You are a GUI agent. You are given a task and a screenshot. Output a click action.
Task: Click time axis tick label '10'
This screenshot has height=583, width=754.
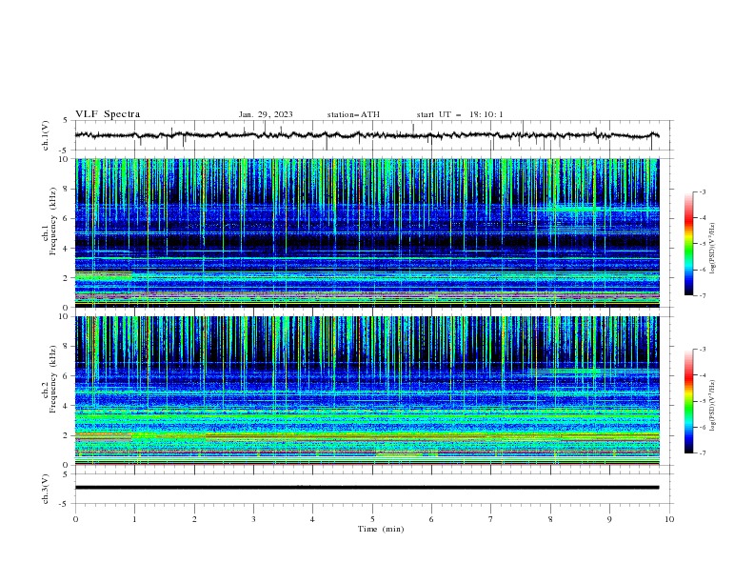click(x=669, y=519)
